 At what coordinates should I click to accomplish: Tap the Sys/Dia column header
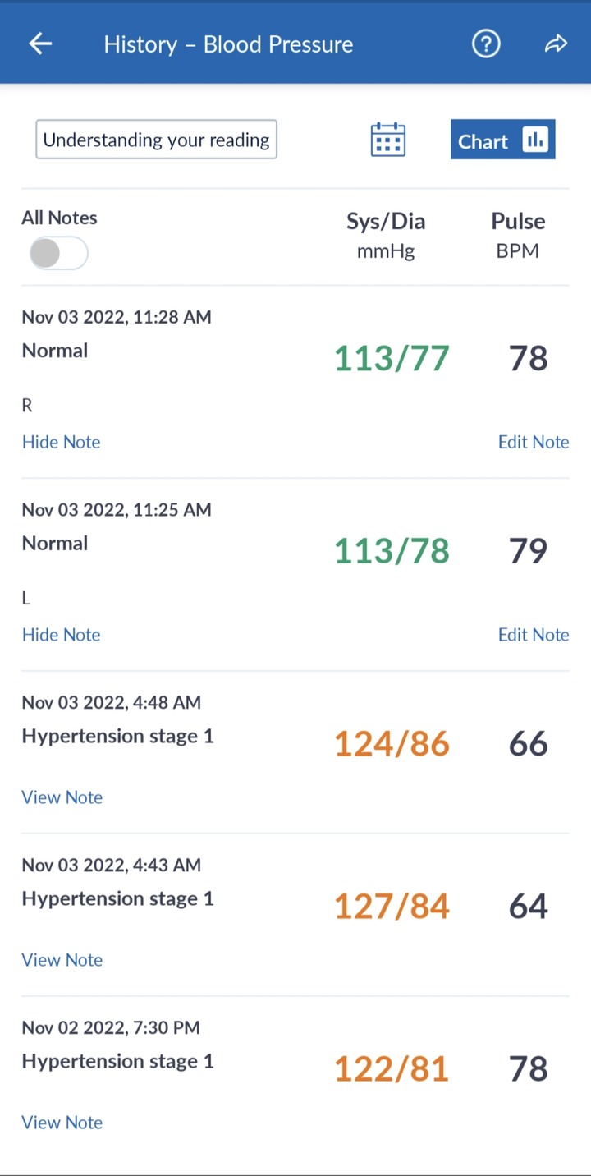coord(386,236)
